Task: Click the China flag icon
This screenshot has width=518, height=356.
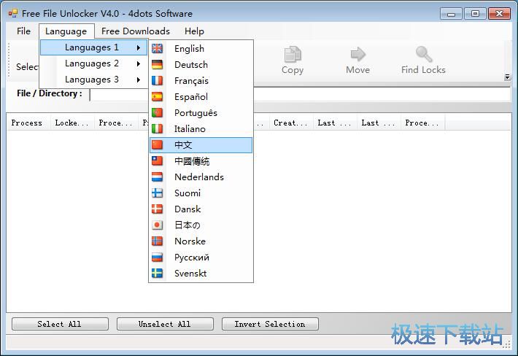Action: tap(158, 144)
